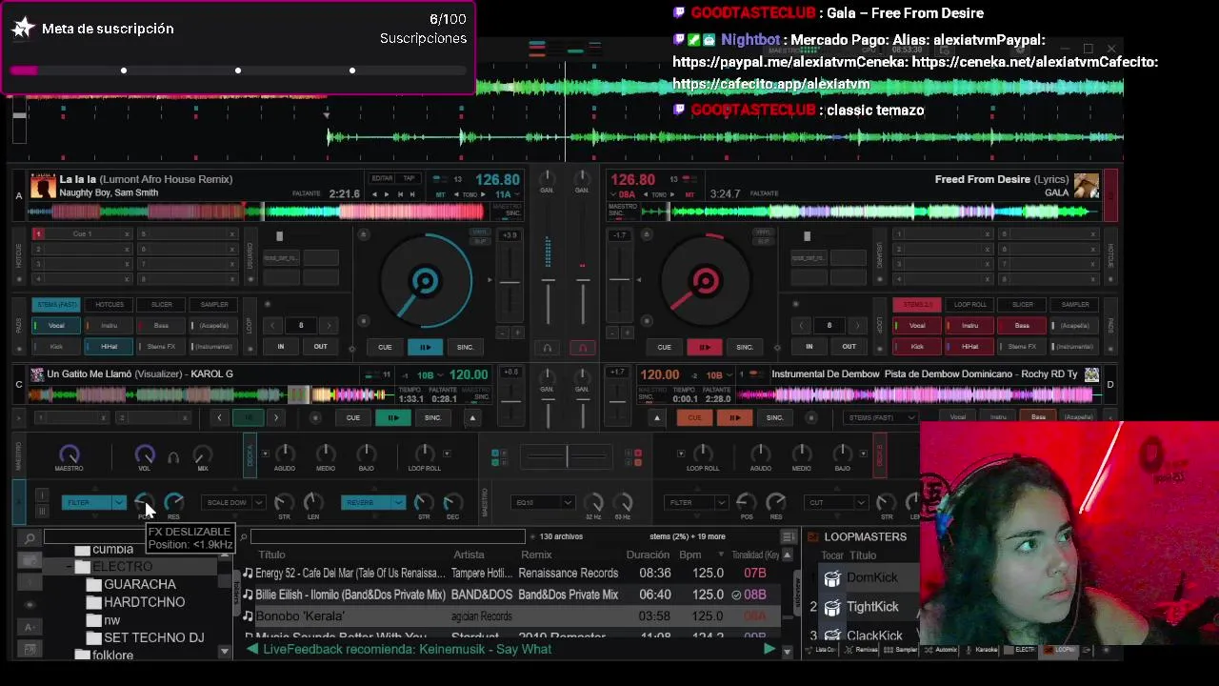This screenshot has width=1219, height=686.
Task: Toggle the HiHat stem pad on deck B
Action: [x=969, y=347]
